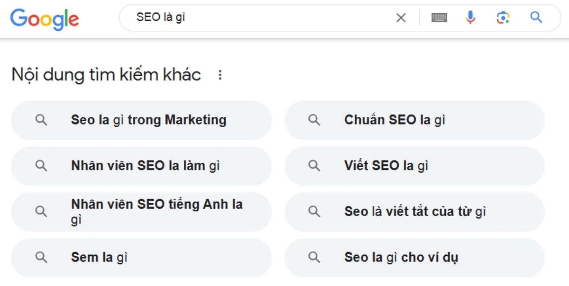Click magnifier icon beside "Chuẩn SEO la gì"
569x286 pixels.
coord(314,120)
